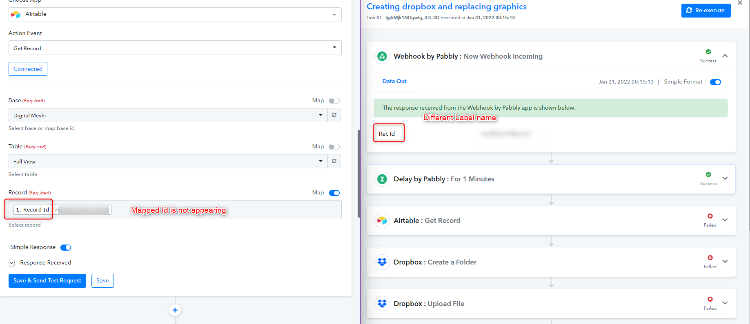Turn off the Record Map switch
750x324 pixels.
coord(334,193)
